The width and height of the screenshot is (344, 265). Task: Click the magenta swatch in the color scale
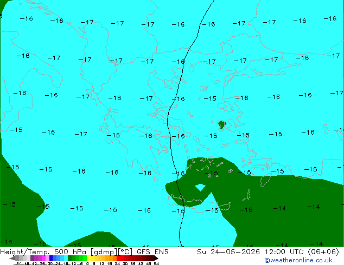pyautogui.click(x=43, y=258)
